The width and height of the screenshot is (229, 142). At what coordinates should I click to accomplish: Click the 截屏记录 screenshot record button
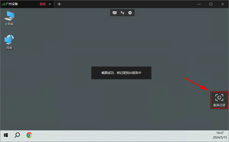click(x=219, y=100)
